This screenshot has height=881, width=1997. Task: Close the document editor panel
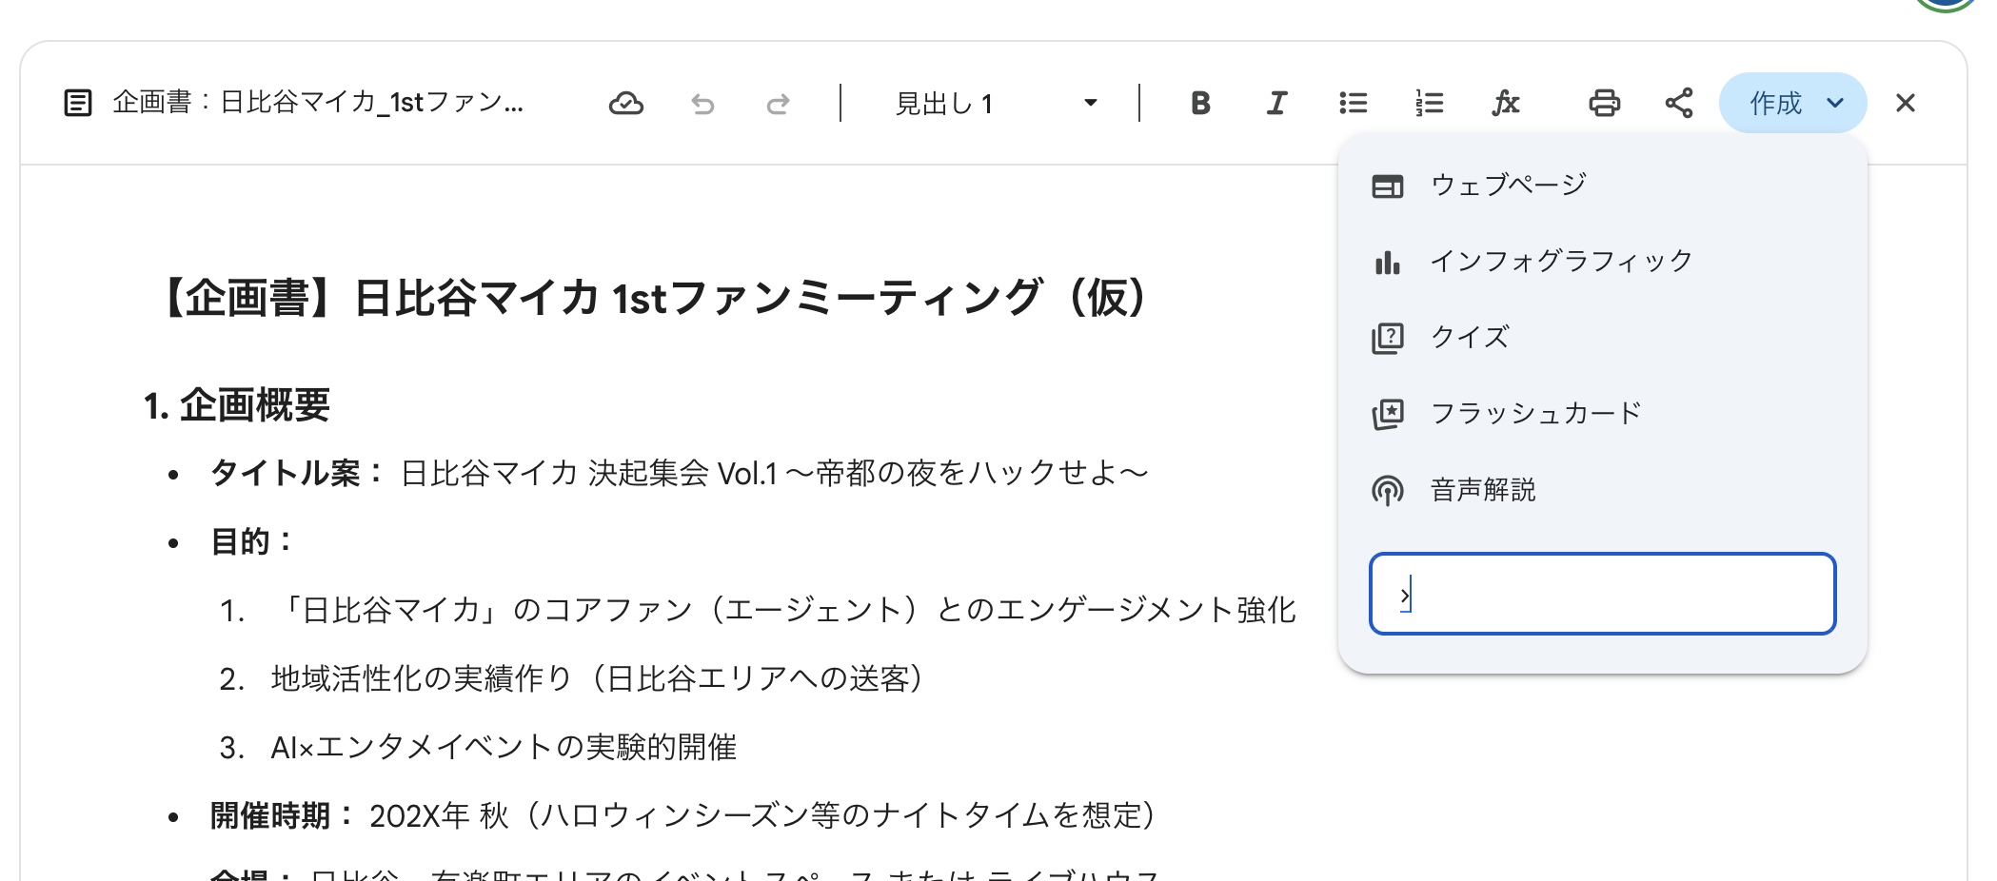(x=1905, y=103)
